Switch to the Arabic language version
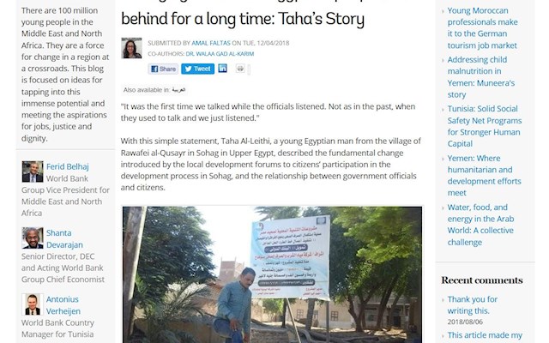 [178, 90]
